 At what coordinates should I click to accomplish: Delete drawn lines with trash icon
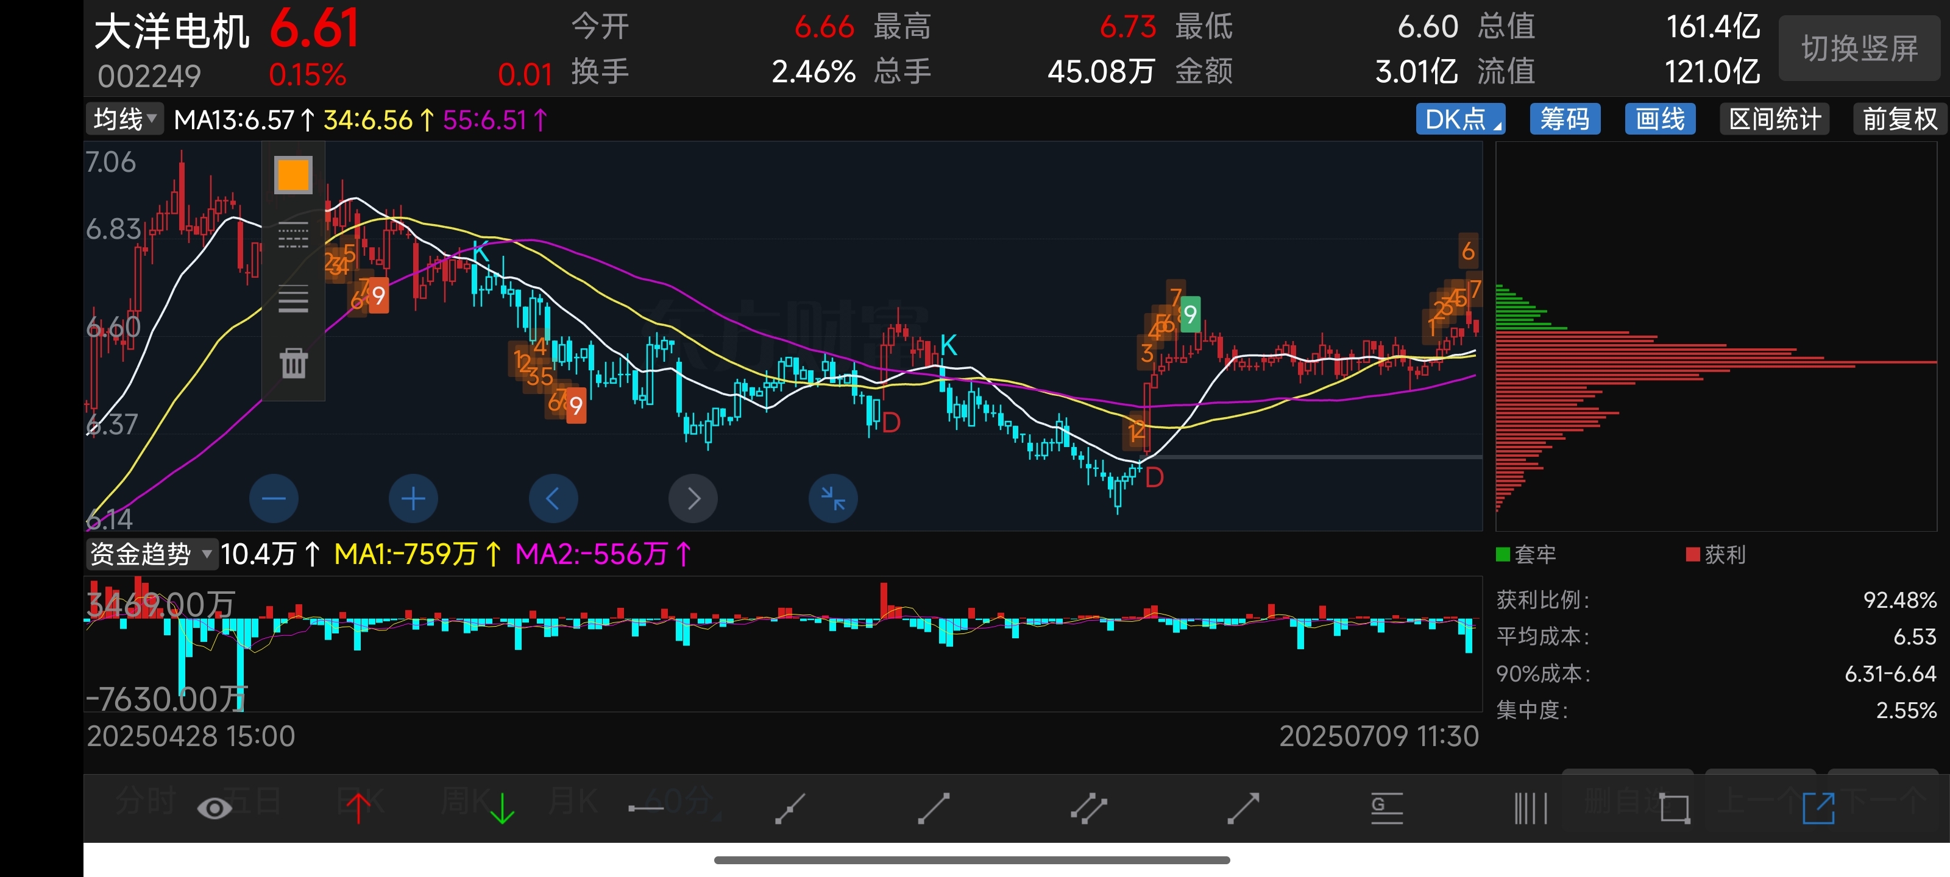click(x=293, y=363)
